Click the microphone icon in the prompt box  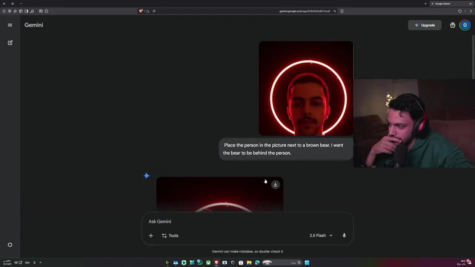344,235
